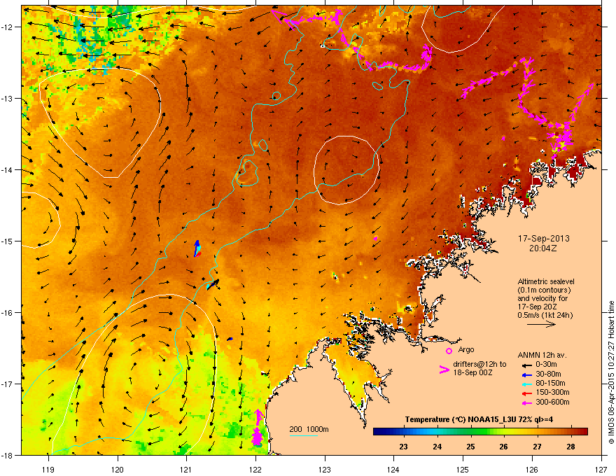Screen dimensions: 616x476
Task: Click the '-12' latitude axis label
Action: 8,27
